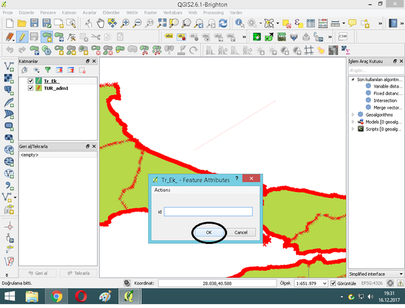This screenshot has height=308, width=405.
Task: Click the Help question mark toolbar icon
Action: click(392, 23)
